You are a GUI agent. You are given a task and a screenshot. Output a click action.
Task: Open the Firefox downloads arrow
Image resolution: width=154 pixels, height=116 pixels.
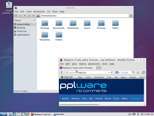point(138,72)
